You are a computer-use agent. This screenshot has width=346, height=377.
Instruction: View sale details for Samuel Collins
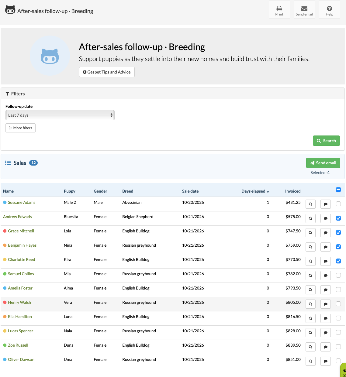point(310,276)
